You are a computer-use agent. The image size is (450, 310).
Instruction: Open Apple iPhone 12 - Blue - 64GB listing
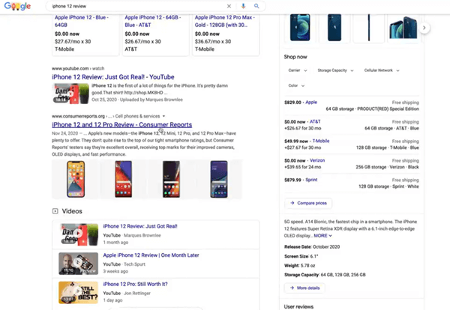(82, 21)
